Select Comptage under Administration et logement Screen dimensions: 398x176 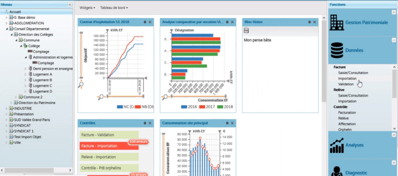46,63
